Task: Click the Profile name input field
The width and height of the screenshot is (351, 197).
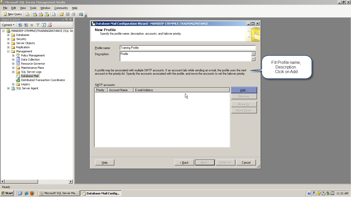Action: pyautogui.click(x=188, y=48)
